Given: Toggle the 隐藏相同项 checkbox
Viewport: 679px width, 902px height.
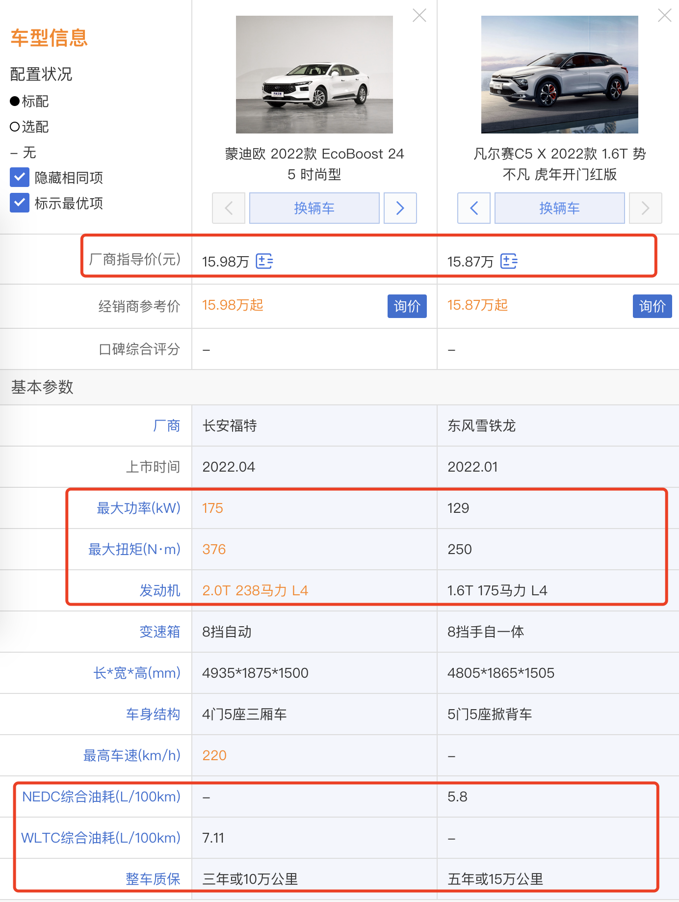Looking at the screenshot, I should point(20,177).
